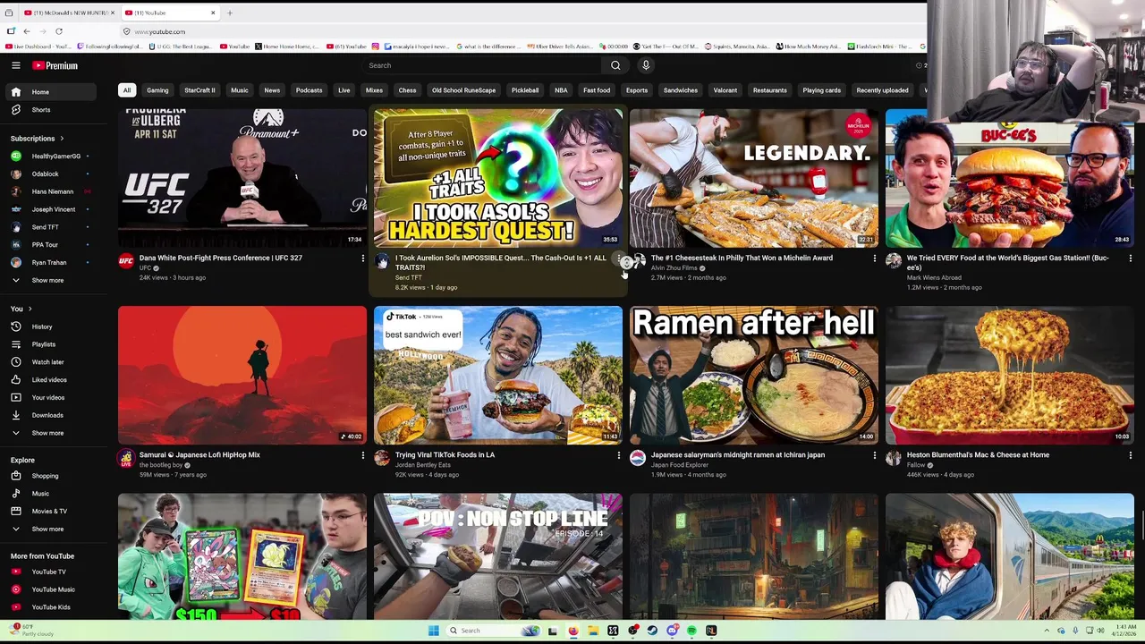Select the Gaming filter chip

(157, 90)
